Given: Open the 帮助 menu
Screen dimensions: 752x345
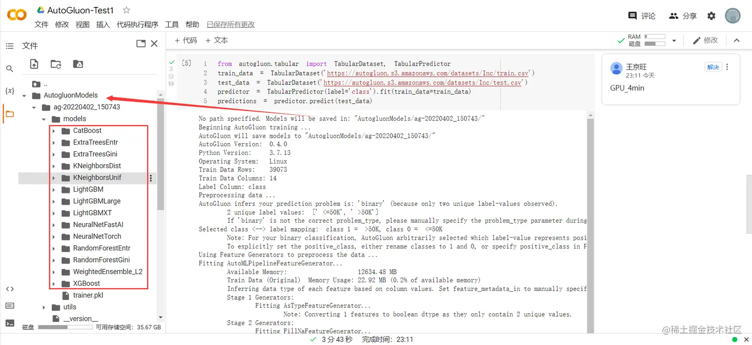Looking at the screenshot, I should 192,24.
